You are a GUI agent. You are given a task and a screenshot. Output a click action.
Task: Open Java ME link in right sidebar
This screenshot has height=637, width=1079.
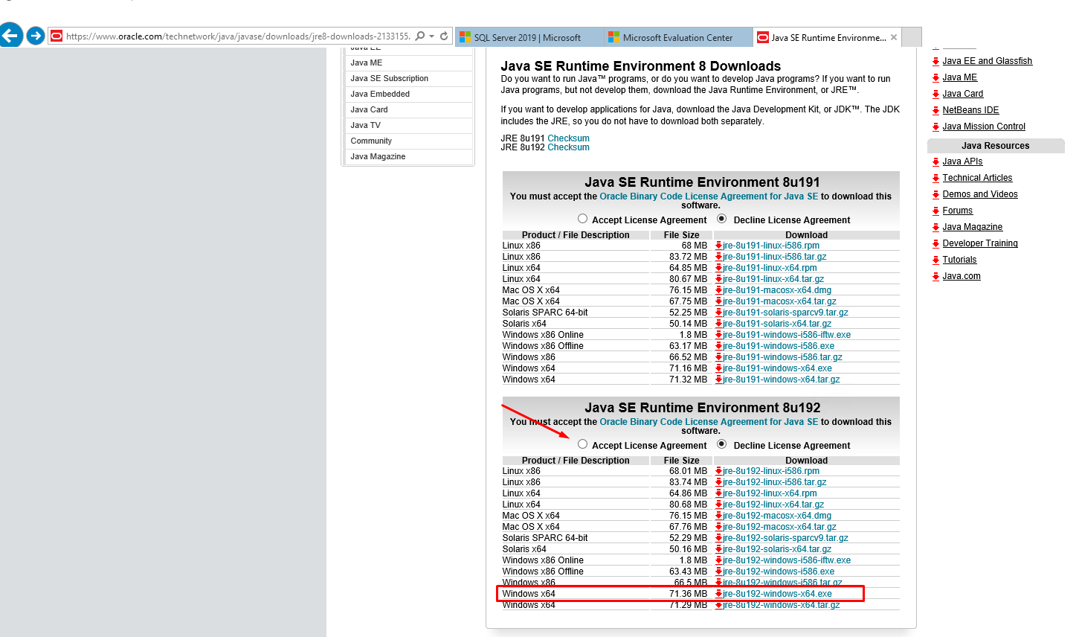click(959, 77)
